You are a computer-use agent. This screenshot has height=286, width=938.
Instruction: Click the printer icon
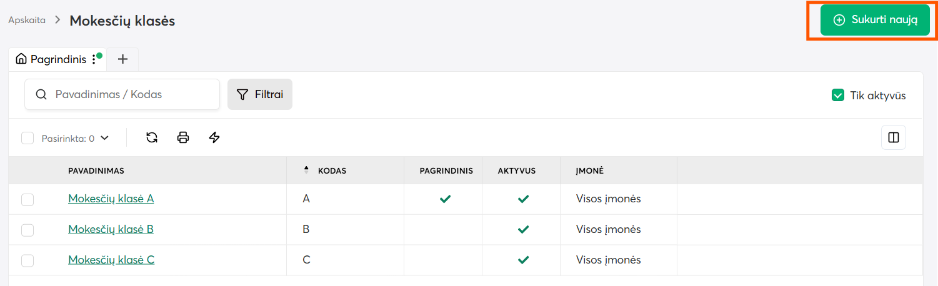coord(183,137)
